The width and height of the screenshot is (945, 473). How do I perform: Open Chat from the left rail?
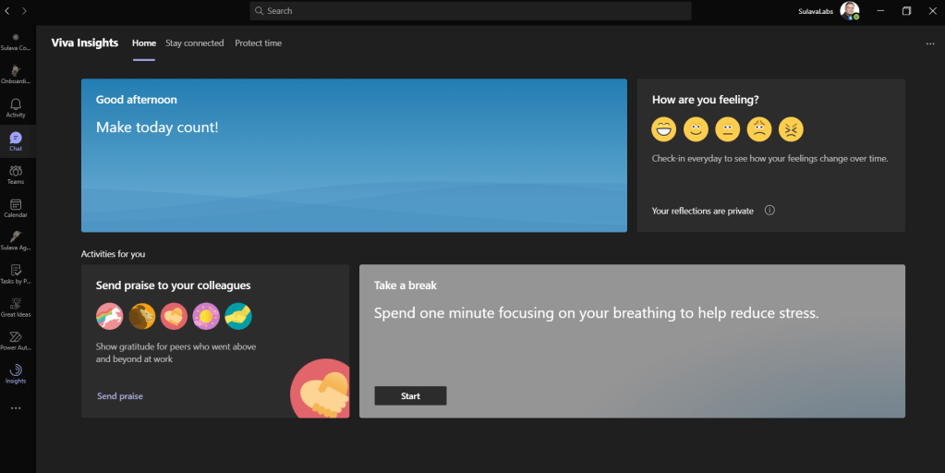pyautogui.click(x=16, y=140)
